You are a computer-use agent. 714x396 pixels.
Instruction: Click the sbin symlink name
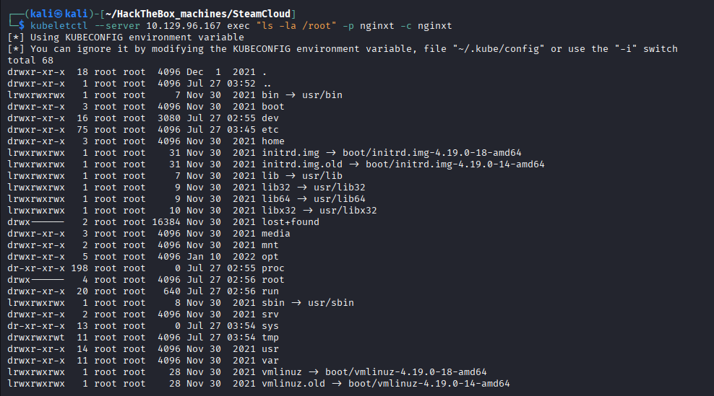click(273, 303)
